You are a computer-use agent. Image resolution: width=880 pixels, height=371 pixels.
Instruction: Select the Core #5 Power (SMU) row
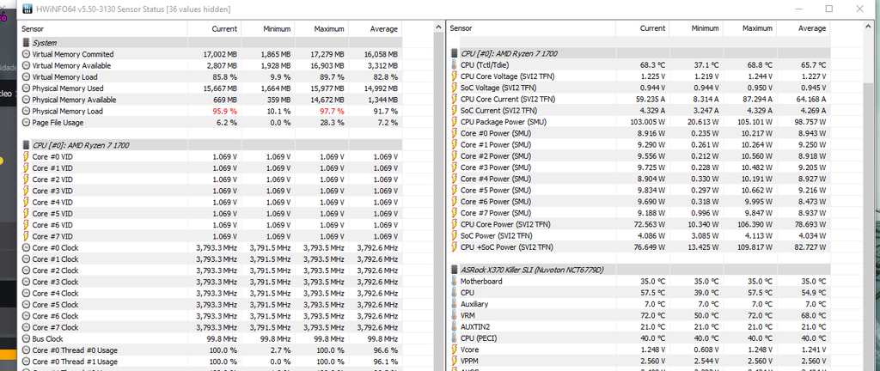[x=639, y=190]
